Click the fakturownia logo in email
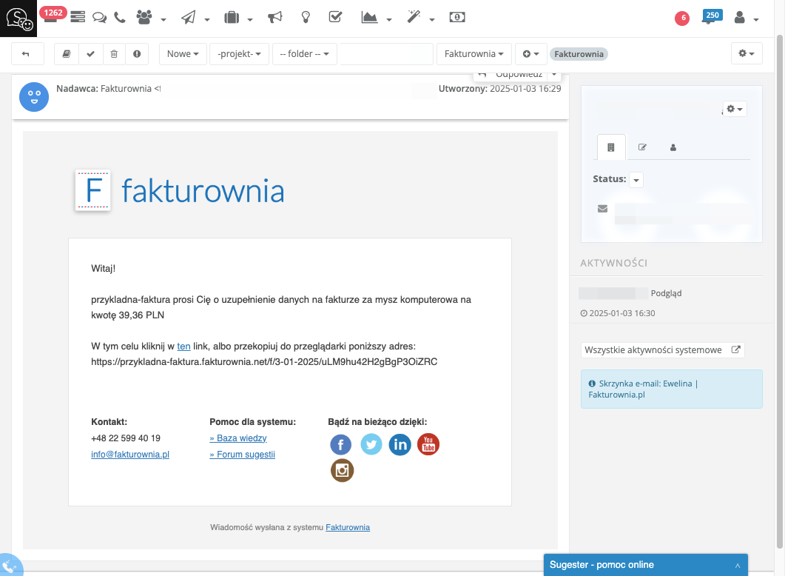The width and height of the screenshot is (785, 576). [x=180, y=190]
